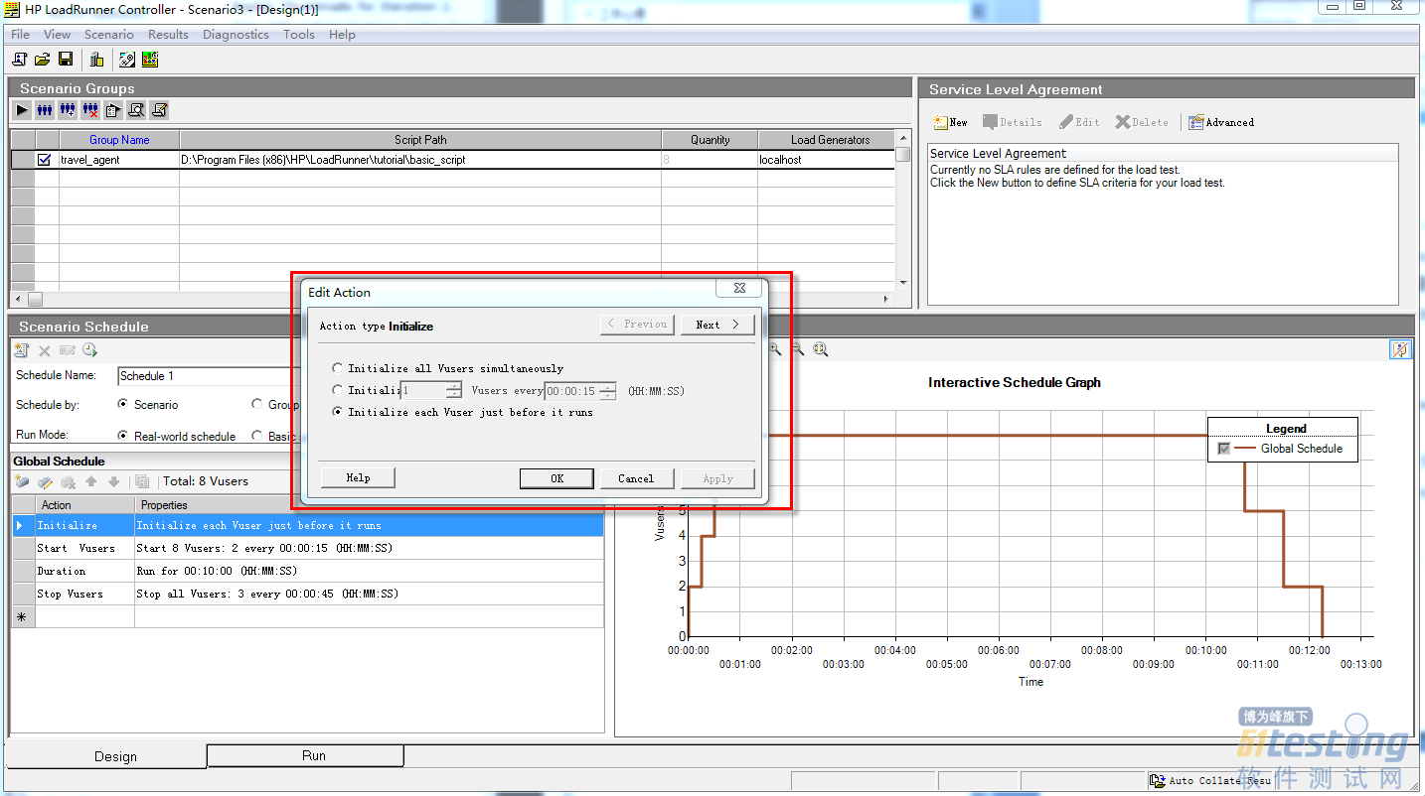
Task: Click the Help button in Edit Action
Action: pos(358,478)
